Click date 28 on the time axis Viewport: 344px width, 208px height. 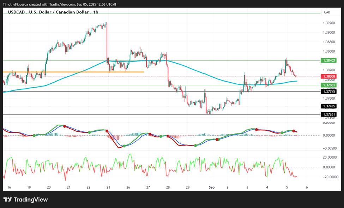(x=168, y=188)
